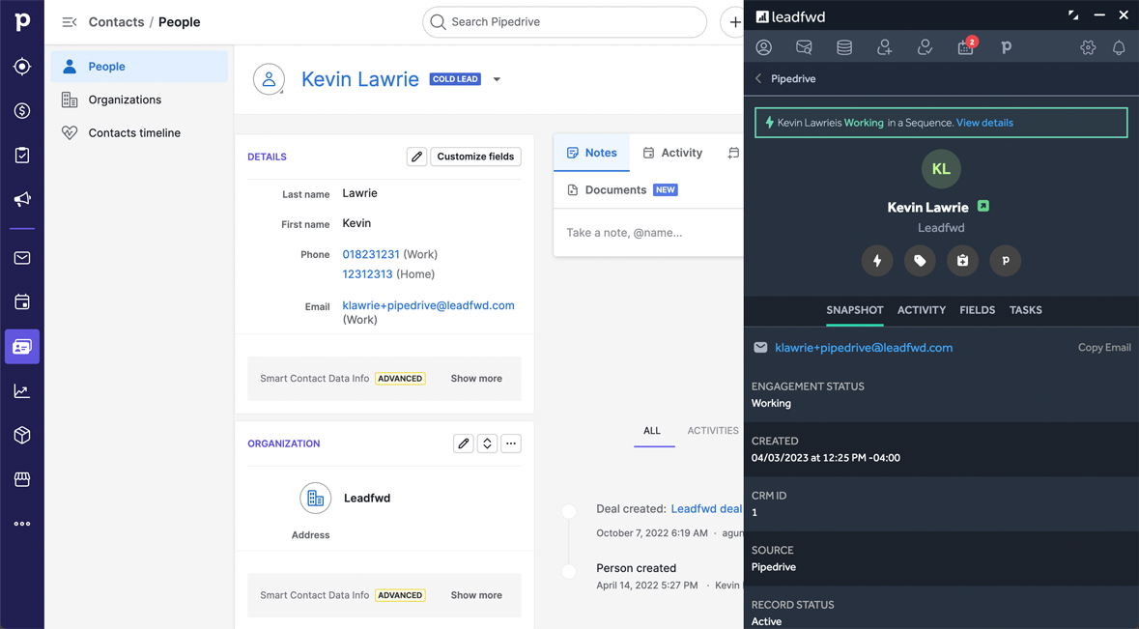The width and height of the screenshot is (1139, 629).
Task: Click View details sequence link
Action: (x=984, y=123)
